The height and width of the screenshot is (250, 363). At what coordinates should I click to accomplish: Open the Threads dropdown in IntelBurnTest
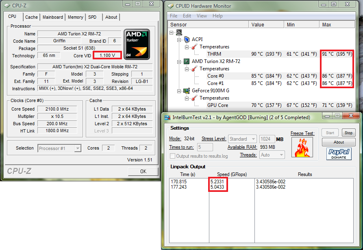click(272, 155)
